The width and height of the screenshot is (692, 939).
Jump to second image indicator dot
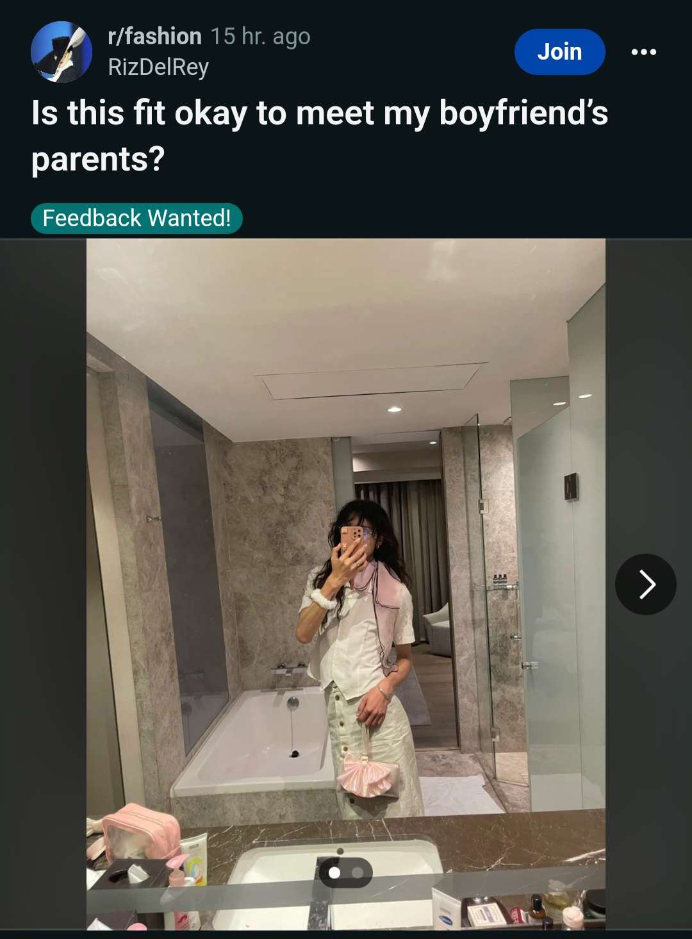pyautogui.click(x=358, y=872)
